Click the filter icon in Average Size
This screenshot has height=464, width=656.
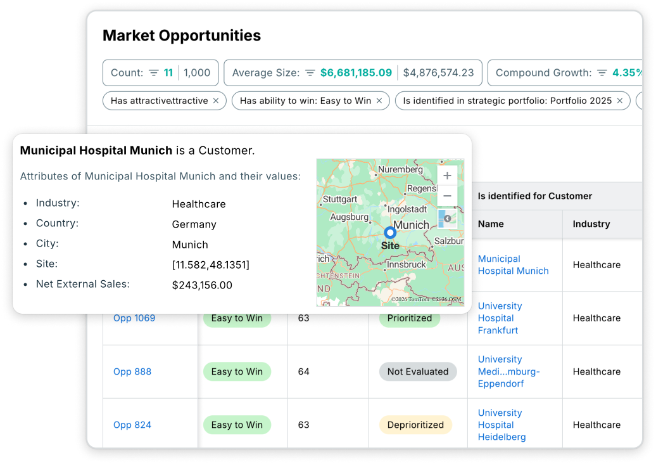(x=310, y=73)
